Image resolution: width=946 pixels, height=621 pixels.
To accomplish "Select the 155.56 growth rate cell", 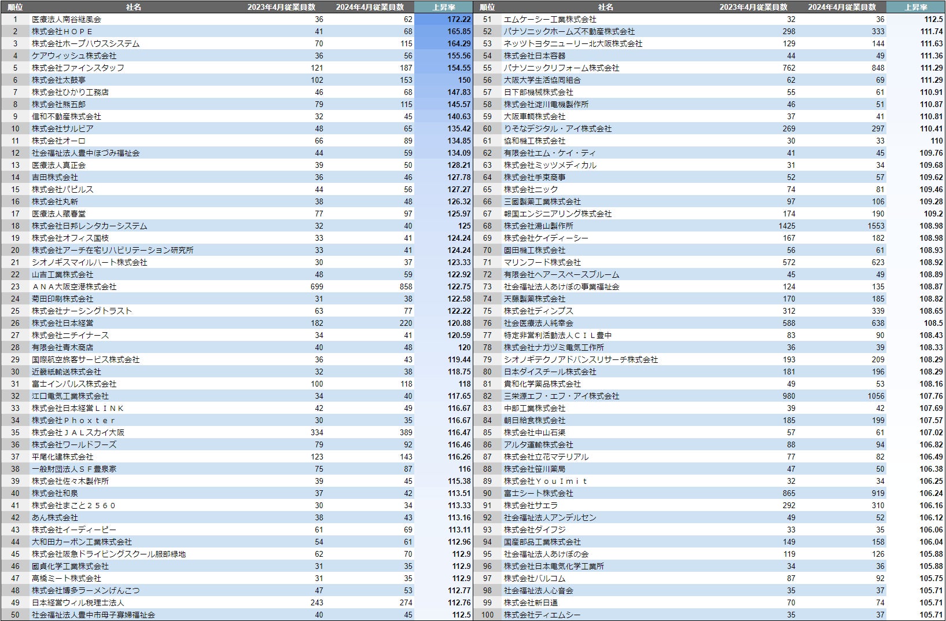I will click(x=459, y=56).
